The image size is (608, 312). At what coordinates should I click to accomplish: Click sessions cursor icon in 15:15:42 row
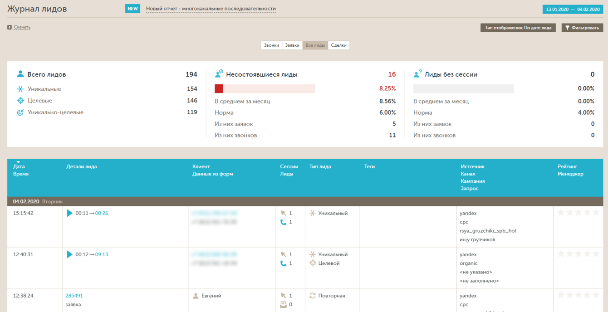(x=283, y=213)
